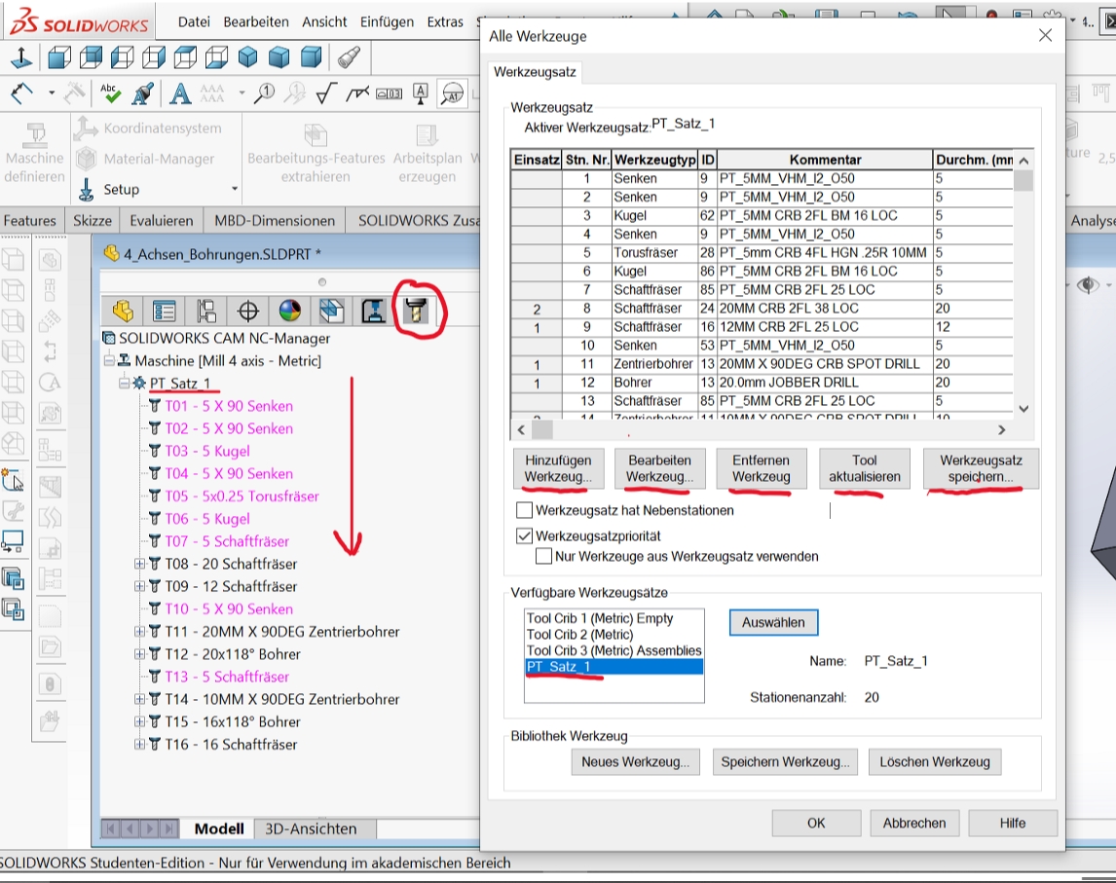Collapse the PT_Satz_1 tree node

124,384
